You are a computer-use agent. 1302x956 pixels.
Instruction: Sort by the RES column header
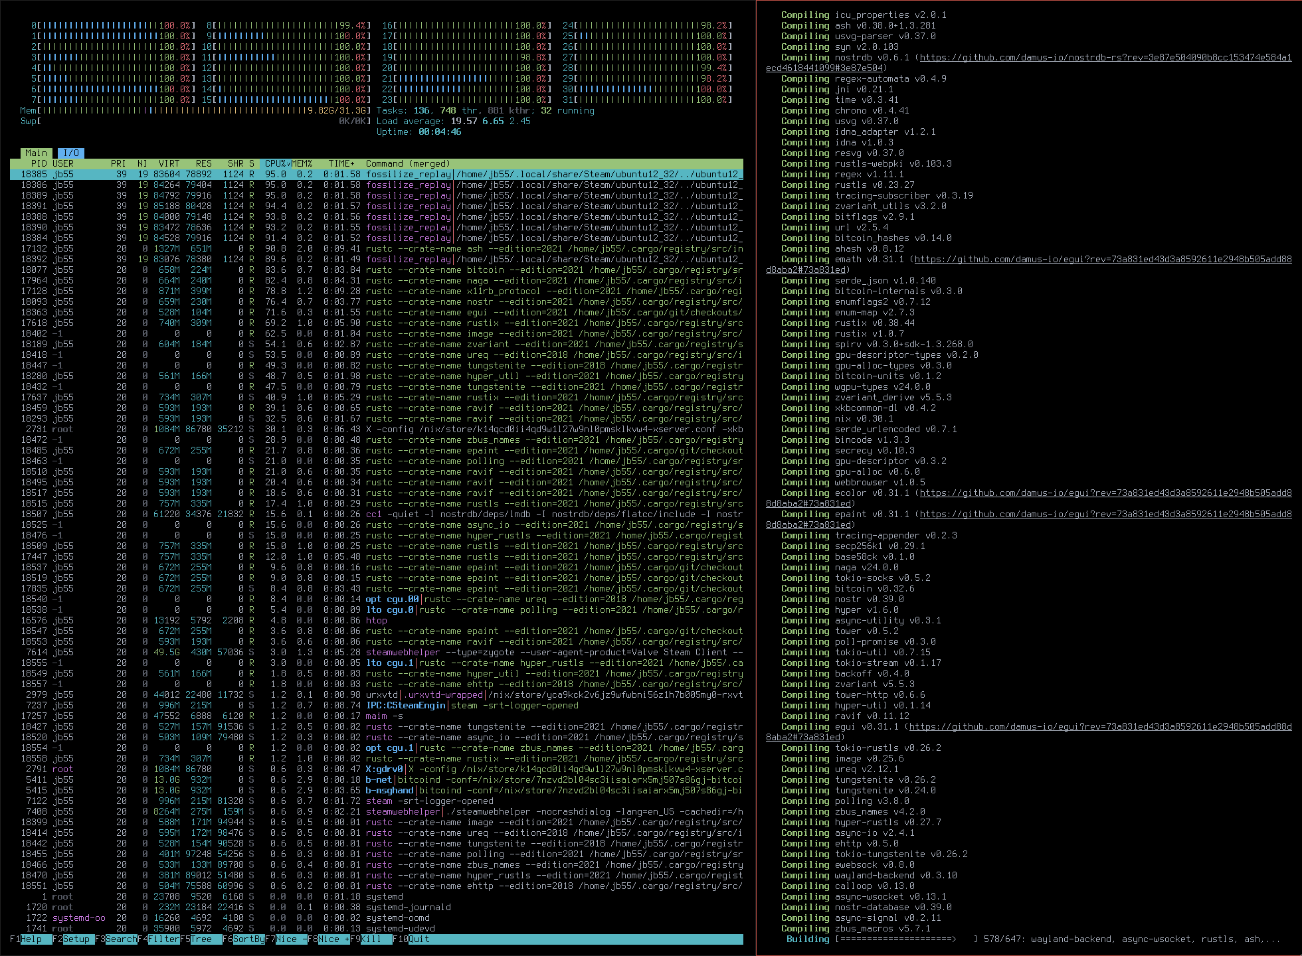point(203,163)
